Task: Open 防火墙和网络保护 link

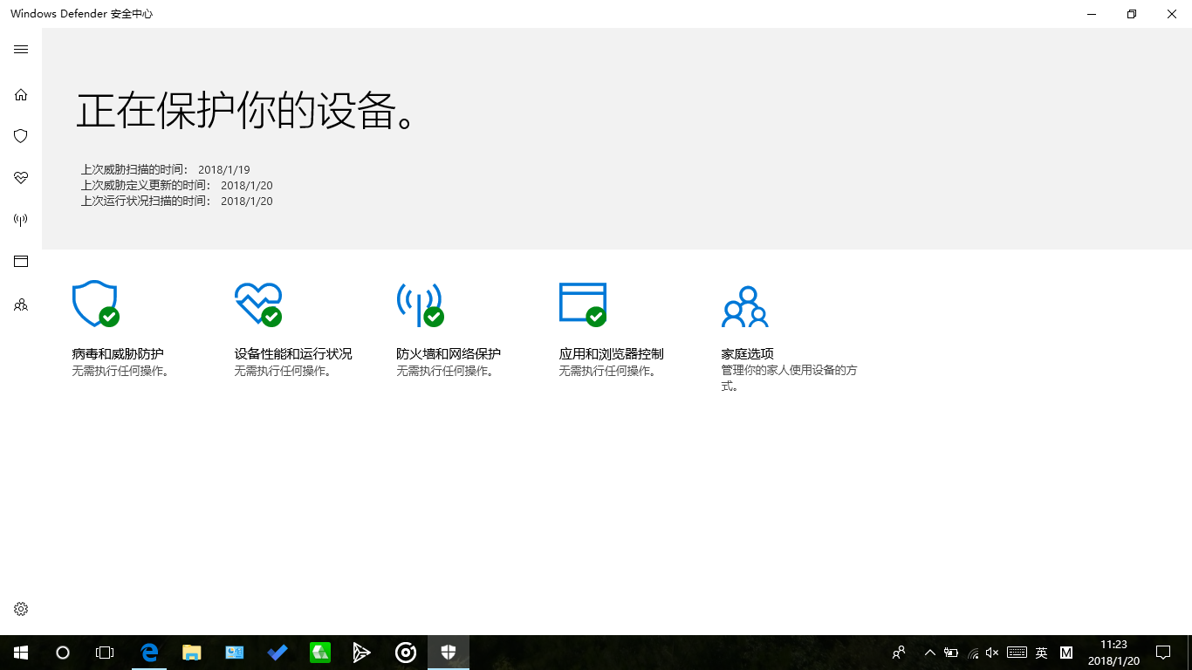Action: click(x=449, y=354)
